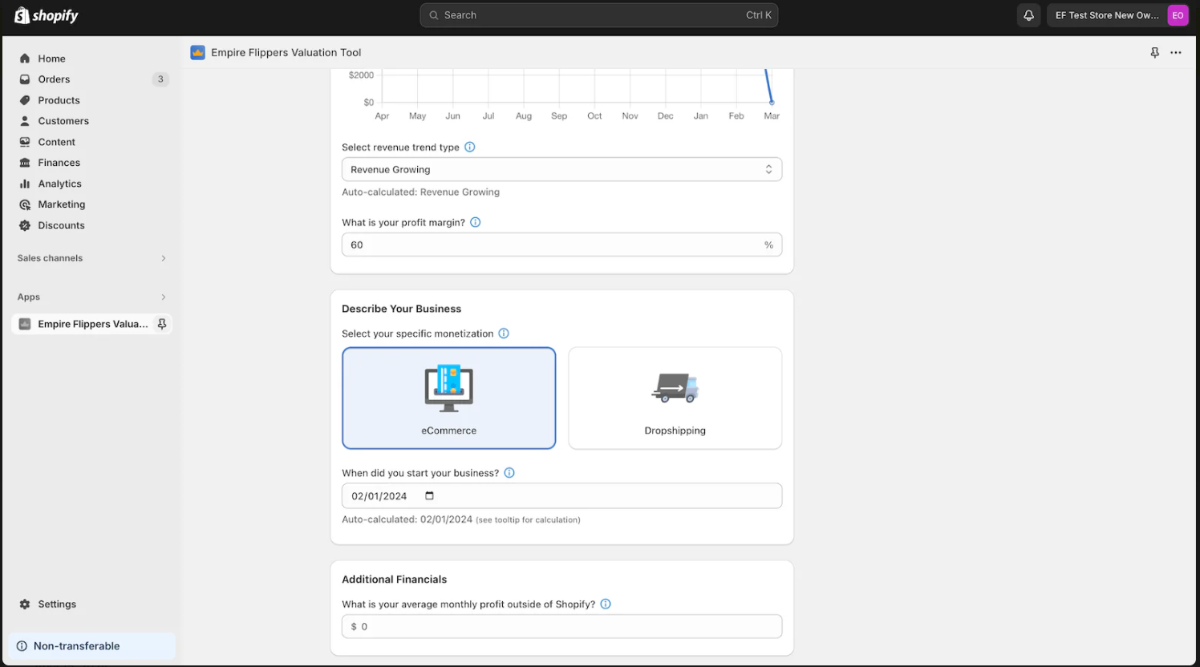Open Analytics page
The width and height of the screenshot is (1200, 667).
59,184
